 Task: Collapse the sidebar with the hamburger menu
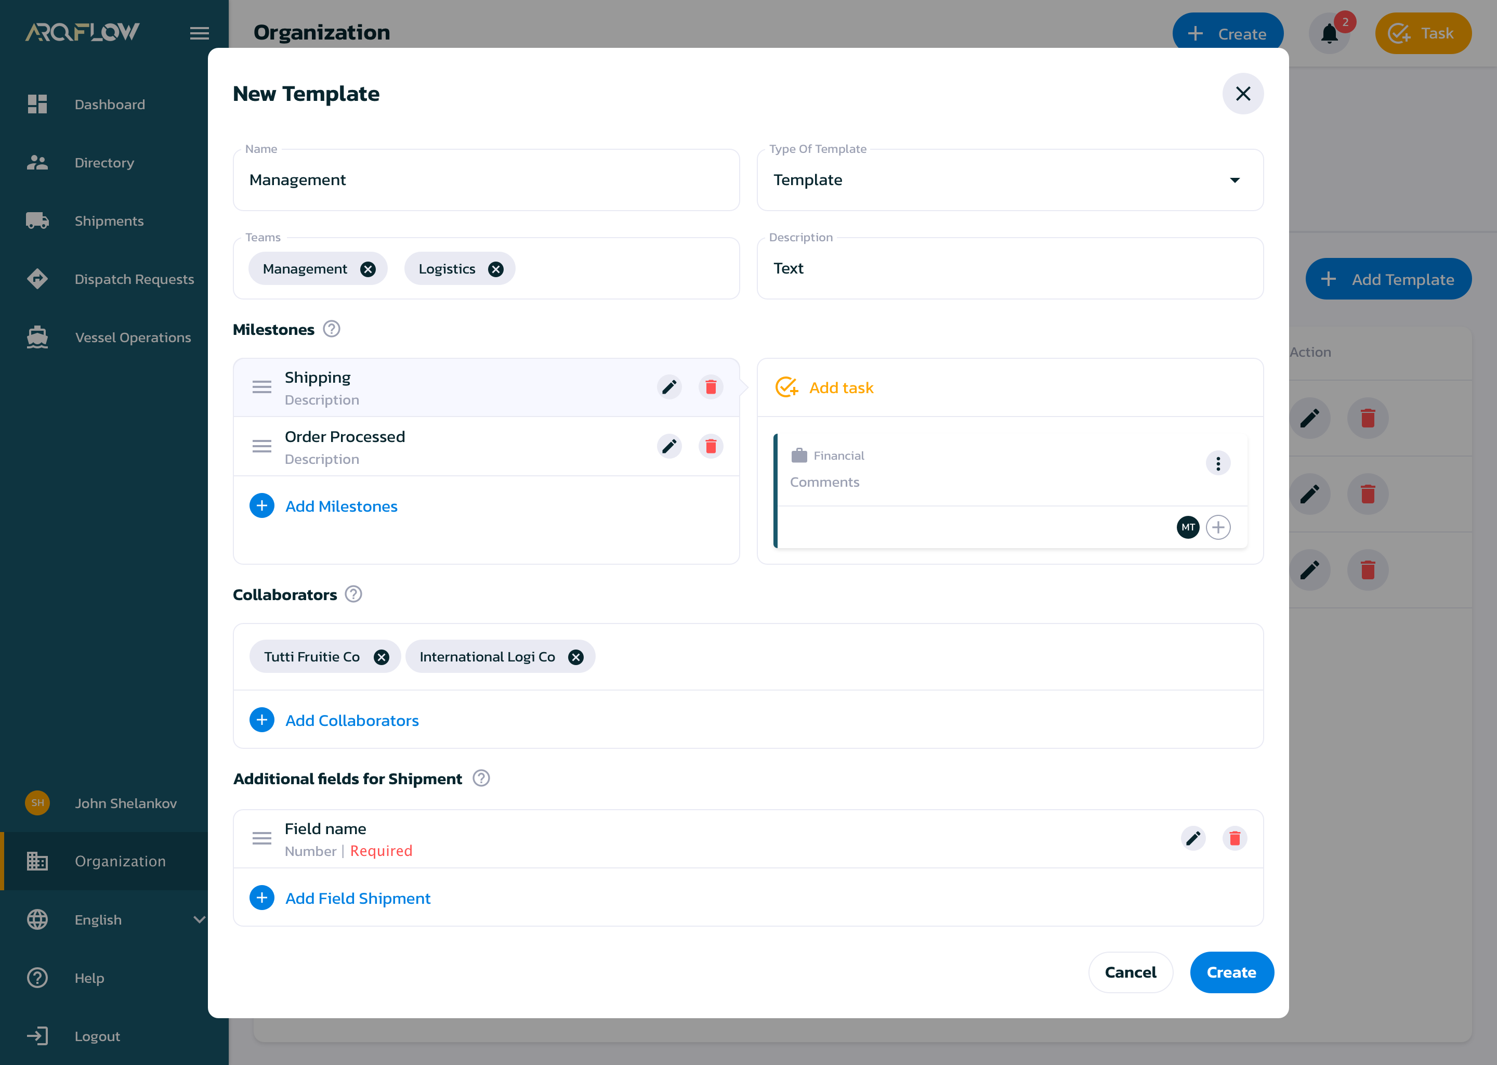point(200,33)
